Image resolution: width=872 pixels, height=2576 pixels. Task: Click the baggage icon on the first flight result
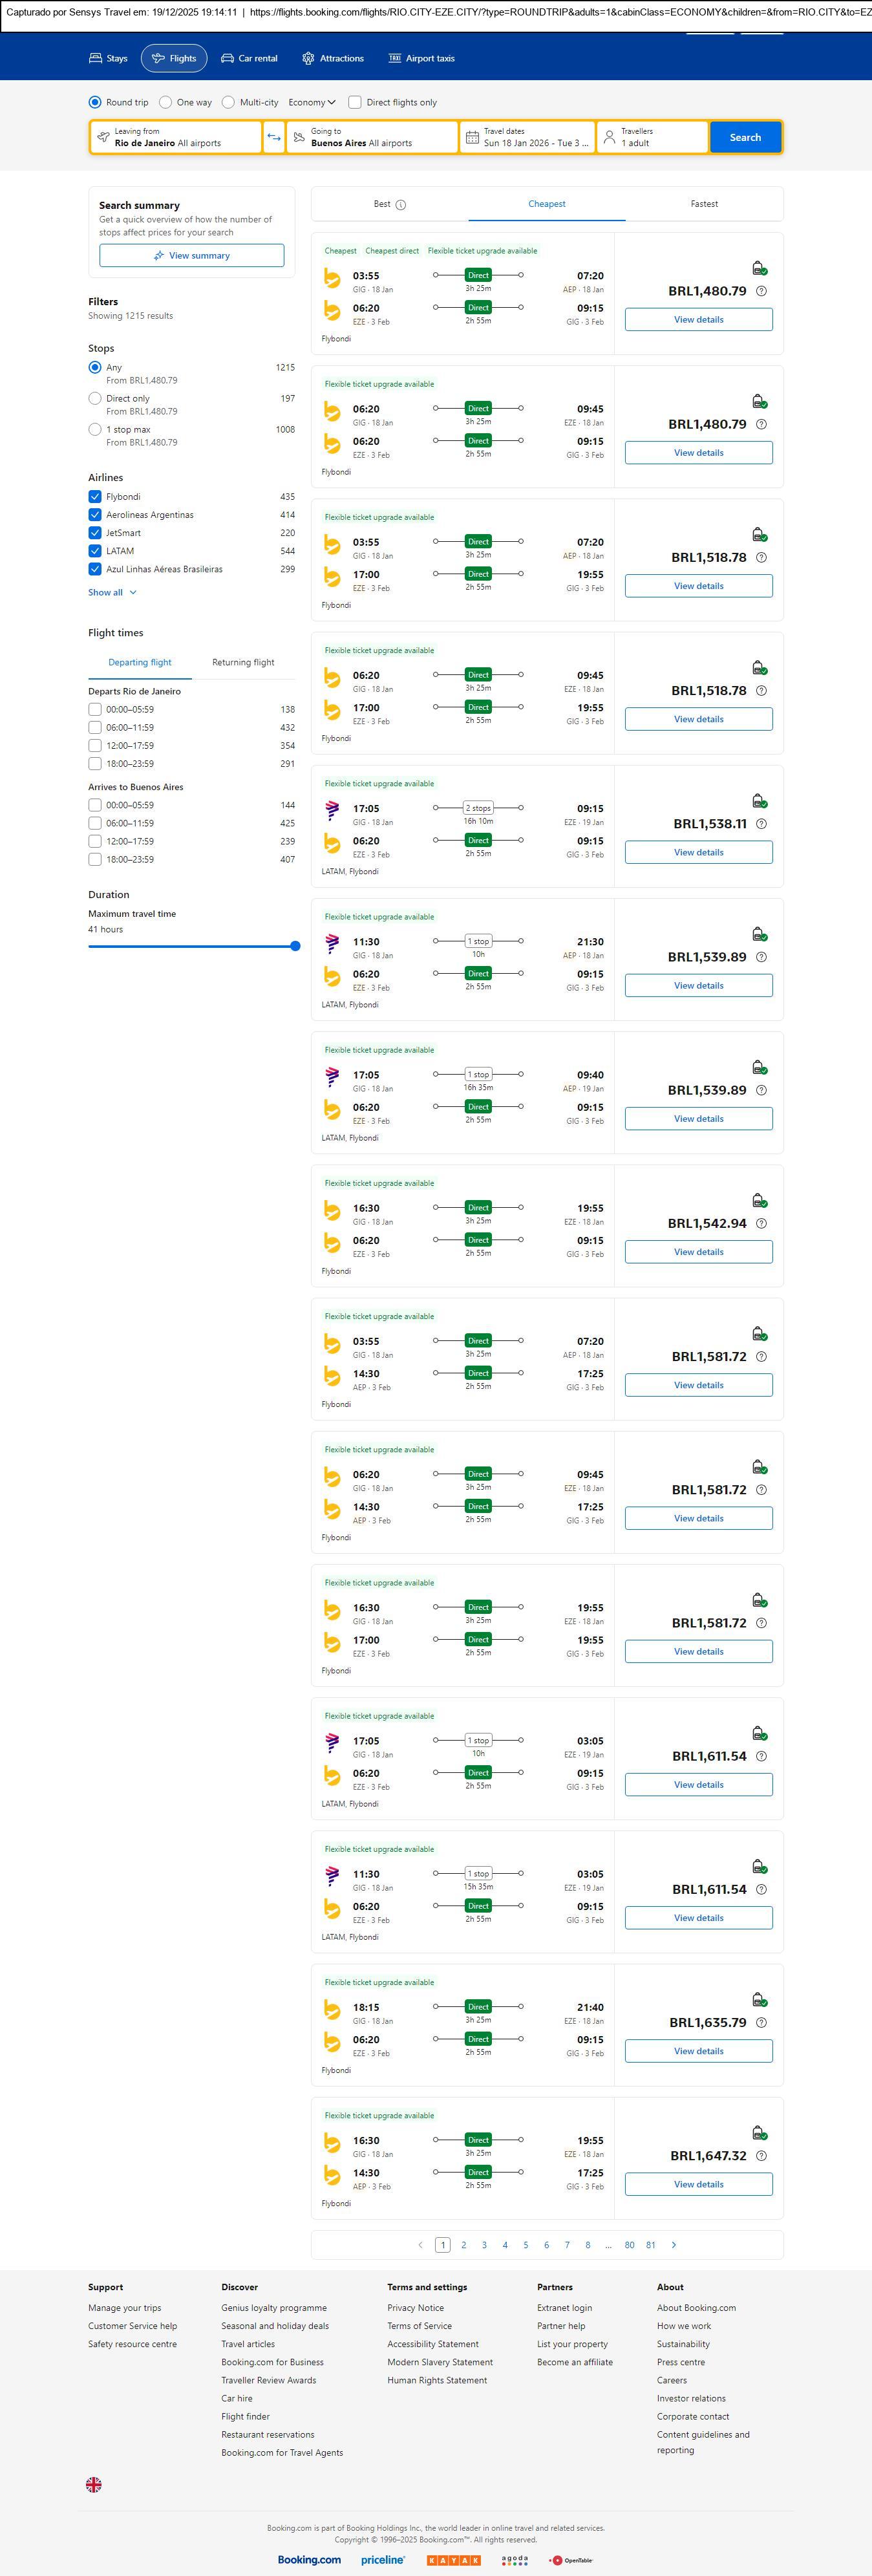click(759, 268)
